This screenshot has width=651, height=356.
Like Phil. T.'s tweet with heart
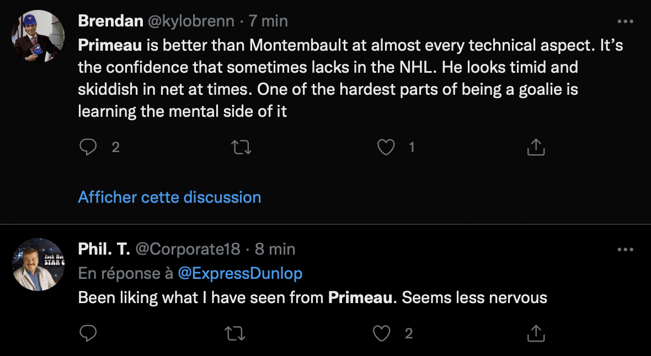coord(382,333)
